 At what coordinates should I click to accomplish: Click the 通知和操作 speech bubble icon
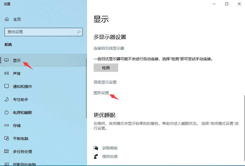[x=7, y=86]
